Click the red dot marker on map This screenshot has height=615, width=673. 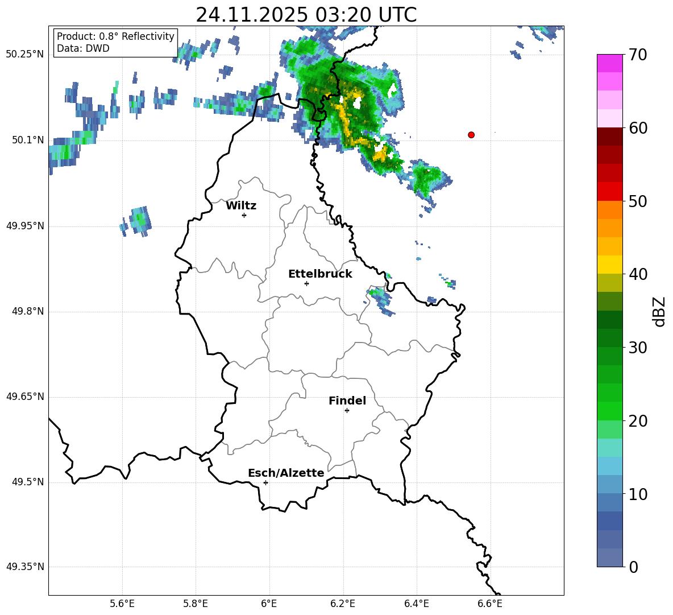point(471,135)
